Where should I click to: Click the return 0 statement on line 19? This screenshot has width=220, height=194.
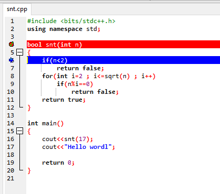58,163
